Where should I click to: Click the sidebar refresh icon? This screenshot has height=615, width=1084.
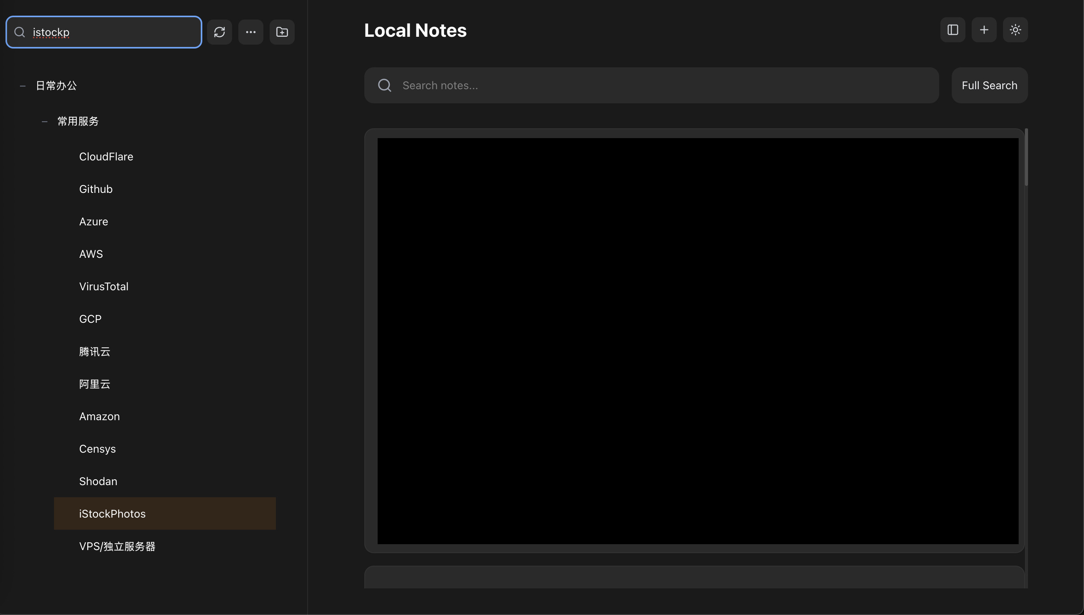[x=219, y=32]
